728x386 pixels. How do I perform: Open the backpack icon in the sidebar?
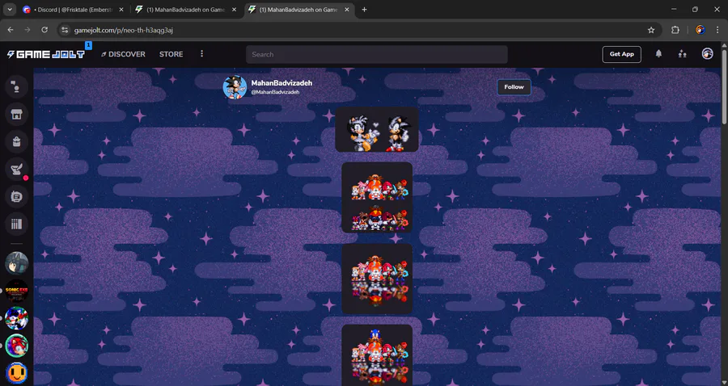click(x=16, y=142)
